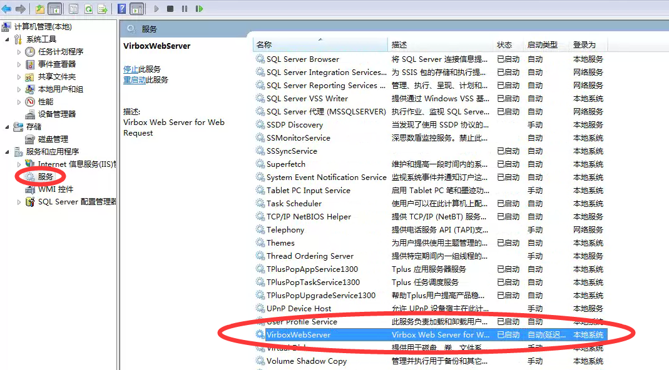Viewport: 669px width, 370px height.
Task: Click the Up one level folder icon
Action: pos(40,9)
